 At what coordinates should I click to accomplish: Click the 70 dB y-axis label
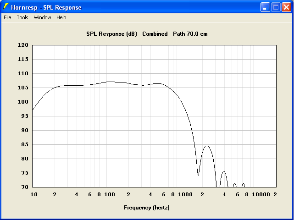[x=25, y=187]
